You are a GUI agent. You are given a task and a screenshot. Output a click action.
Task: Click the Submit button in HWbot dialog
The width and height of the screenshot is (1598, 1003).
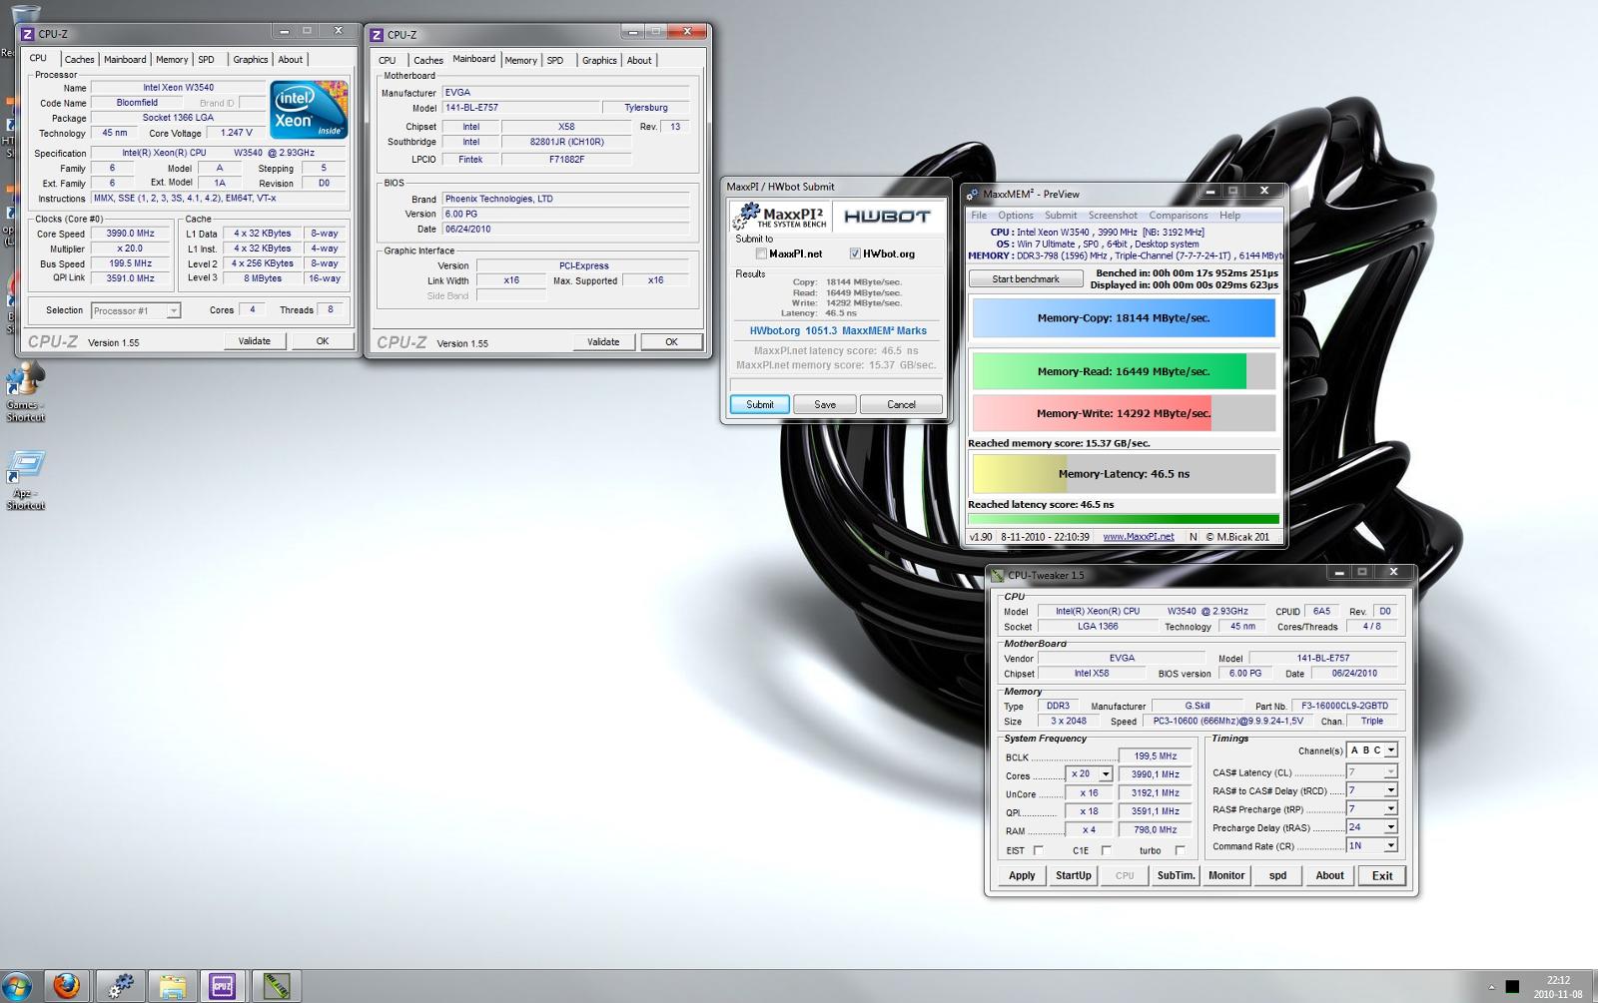[x=760, y=404]
